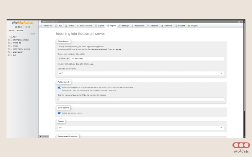This screenshot has width=252, height=157.
Task: Select the phpmyadmin database name
Action: click(18, 52)
